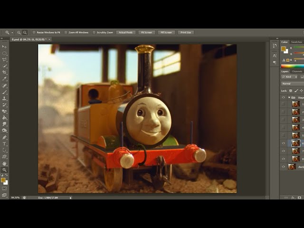
Task: Change screen mode icon in toolbox
Action: [4, 195]
